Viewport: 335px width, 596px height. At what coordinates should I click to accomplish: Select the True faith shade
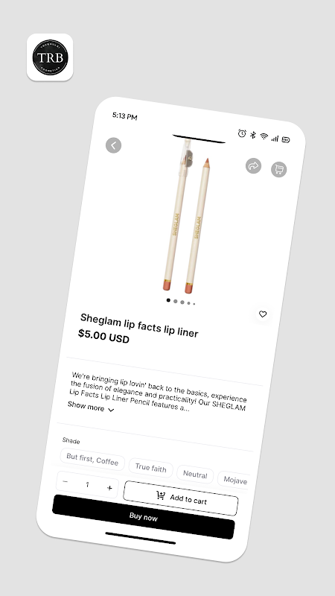pyautogui.click(x=151, y=468)
